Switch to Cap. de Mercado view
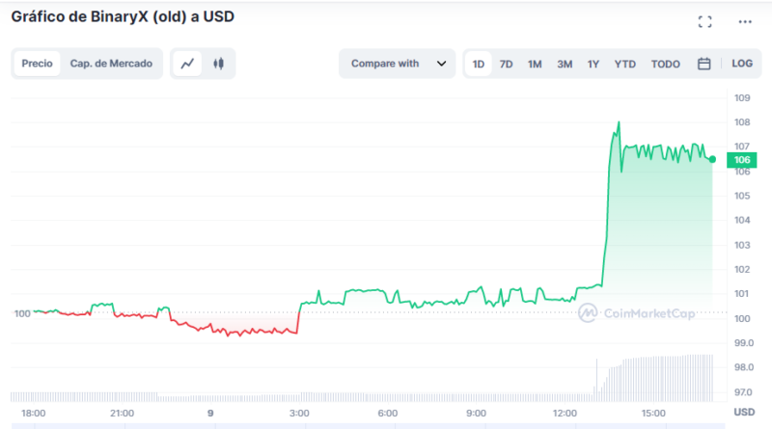Screen dimensions: 772x429 pos(111,64)
